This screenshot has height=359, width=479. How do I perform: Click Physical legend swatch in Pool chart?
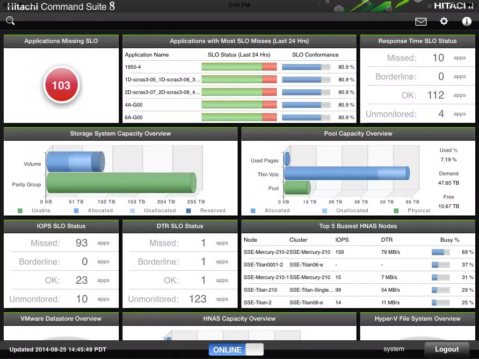point(396,211)
